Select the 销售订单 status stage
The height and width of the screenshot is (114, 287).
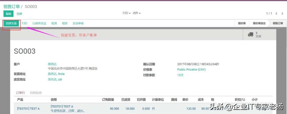click(x=278, y=23)
